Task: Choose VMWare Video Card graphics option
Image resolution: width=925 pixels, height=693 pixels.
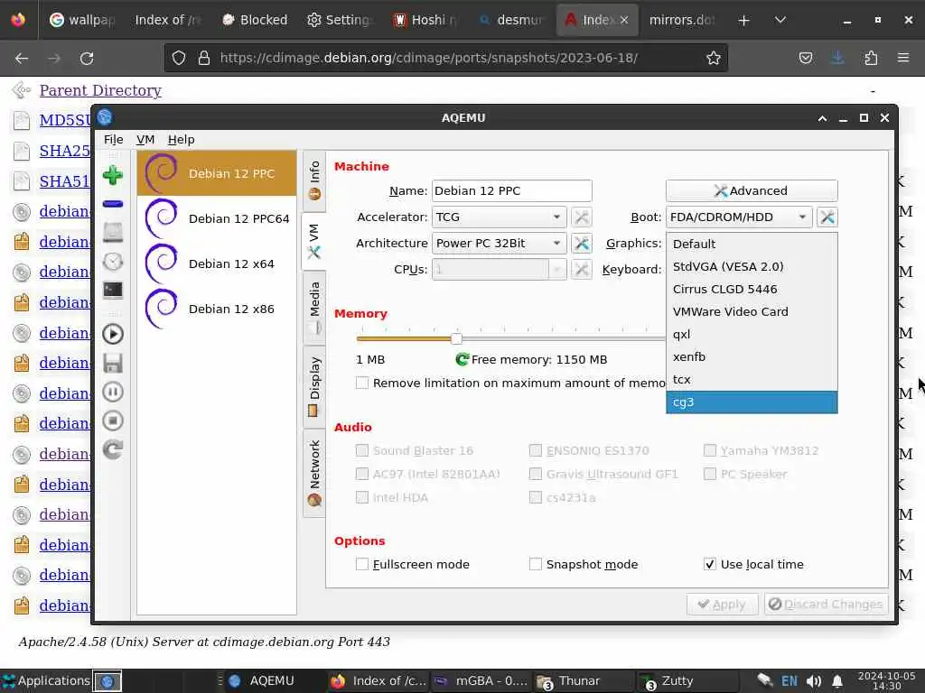Action: (x=752, y=311)
